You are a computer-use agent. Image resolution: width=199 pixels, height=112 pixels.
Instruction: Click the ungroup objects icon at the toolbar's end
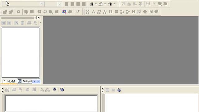(165, 4)
